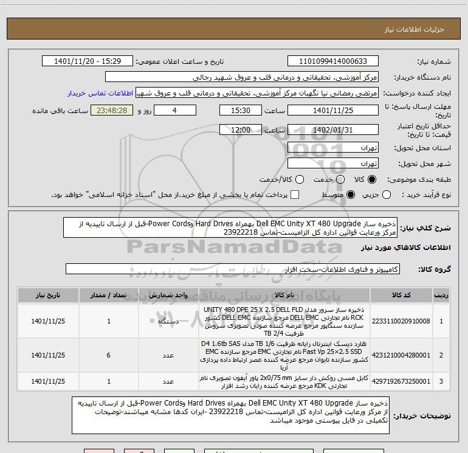This screenshot has height=453, width=468.
Task: Click item code 2233110020910008
Action: [401, 321]
